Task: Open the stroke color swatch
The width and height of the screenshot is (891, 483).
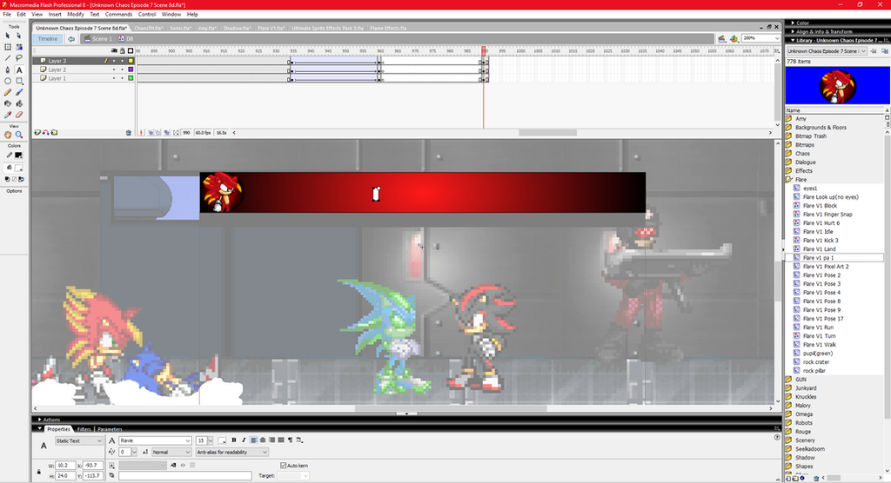Action: pyautogui.click(x=18, y=155)
